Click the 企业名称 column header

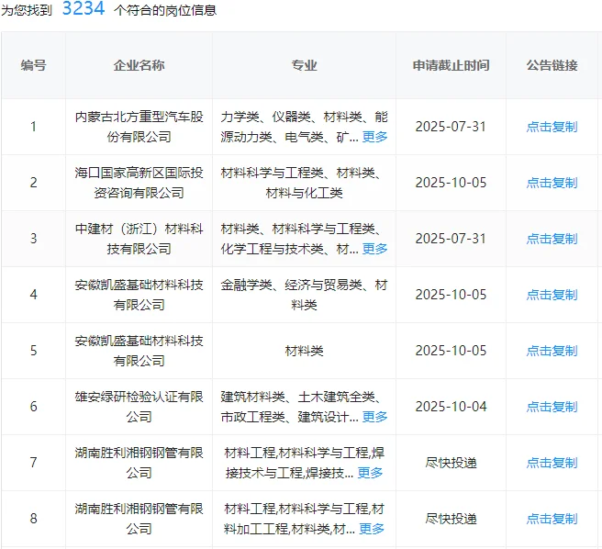[139, 65]
